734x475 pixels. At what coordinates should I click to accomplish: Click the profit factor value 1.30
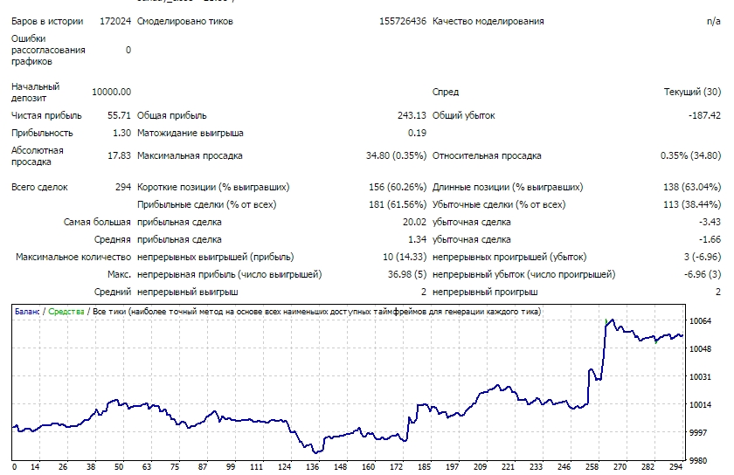pyautogui.click(x=121, y=134)
